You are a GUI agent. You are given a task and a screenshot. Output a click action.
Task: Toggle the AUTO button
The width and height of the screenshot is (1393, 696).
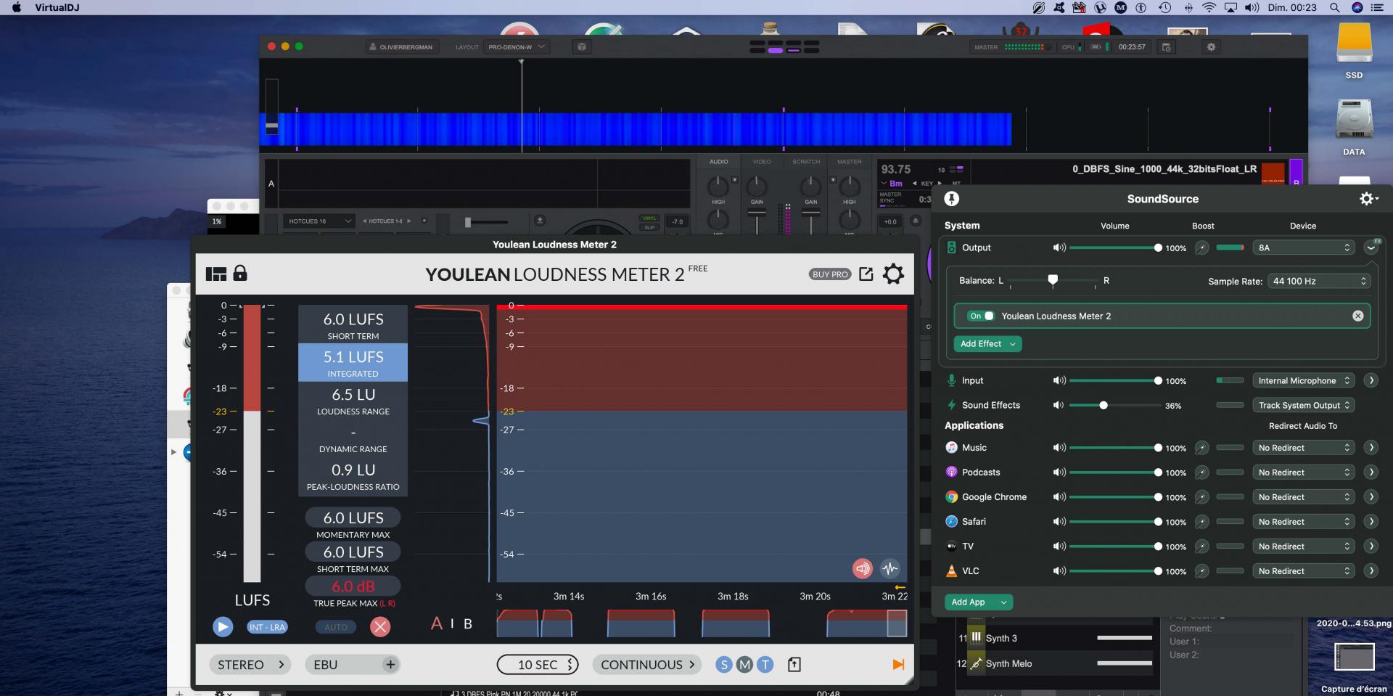point(335,627)
